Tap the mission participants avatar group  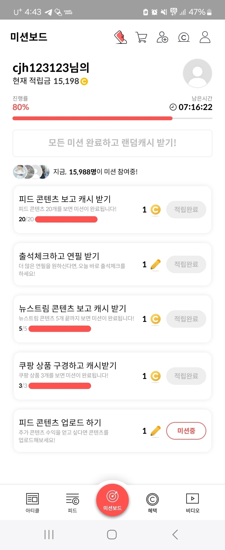click(31, 172)
